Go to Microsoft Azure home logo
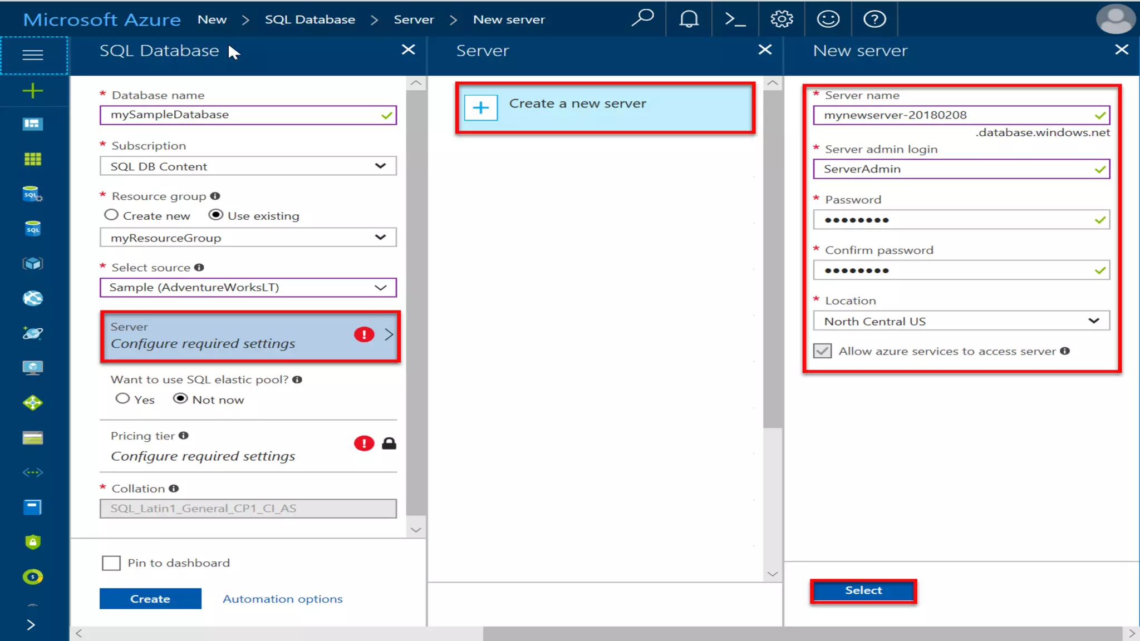 click(x=102, y=19)
